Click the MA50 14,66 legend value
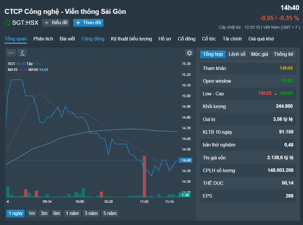Screen dimensions: 303x225 [x=44, y=69]
